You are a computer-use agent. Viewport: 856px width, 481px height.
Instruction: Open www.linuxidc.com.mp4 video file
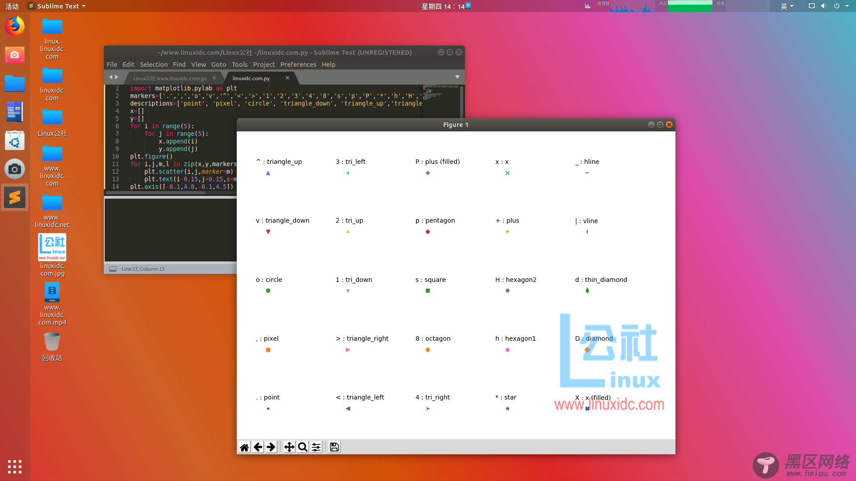coord(52,304)
